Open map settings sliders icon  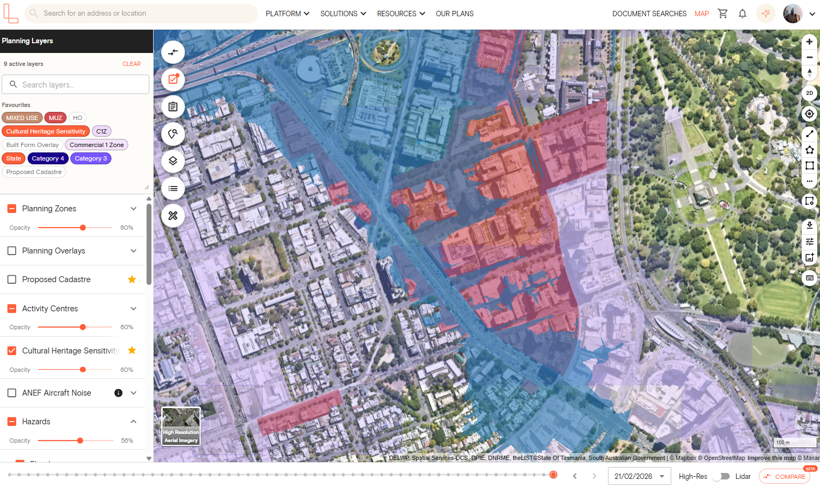pos(809,242)
